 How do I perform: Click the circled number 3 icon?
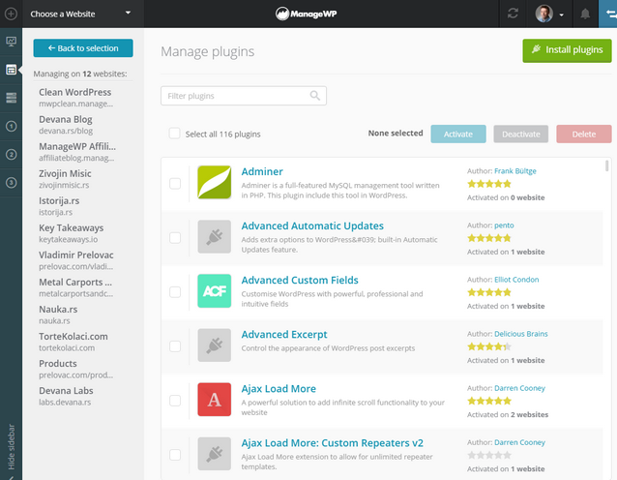[11, 183]
